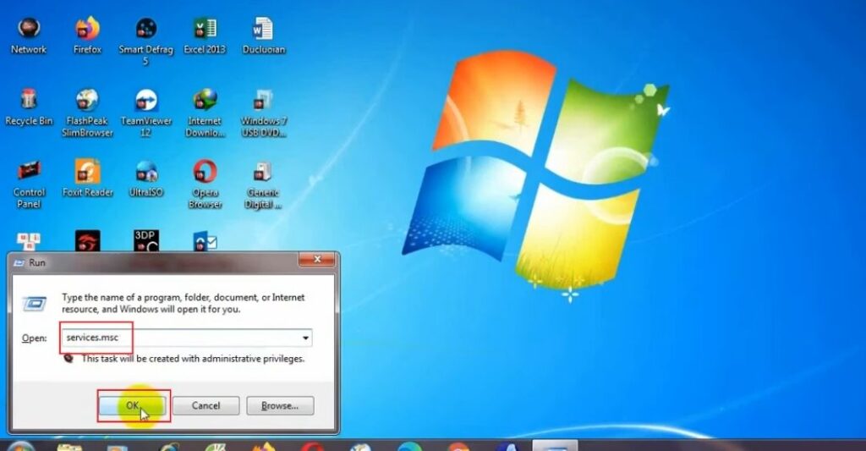Click the Internet Download Manager shortcut

205,101
